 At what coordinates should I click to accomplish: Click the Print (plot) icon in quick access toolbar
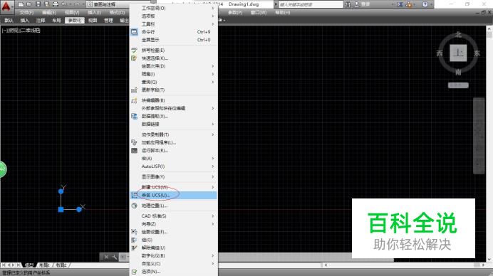pos(56,4)
